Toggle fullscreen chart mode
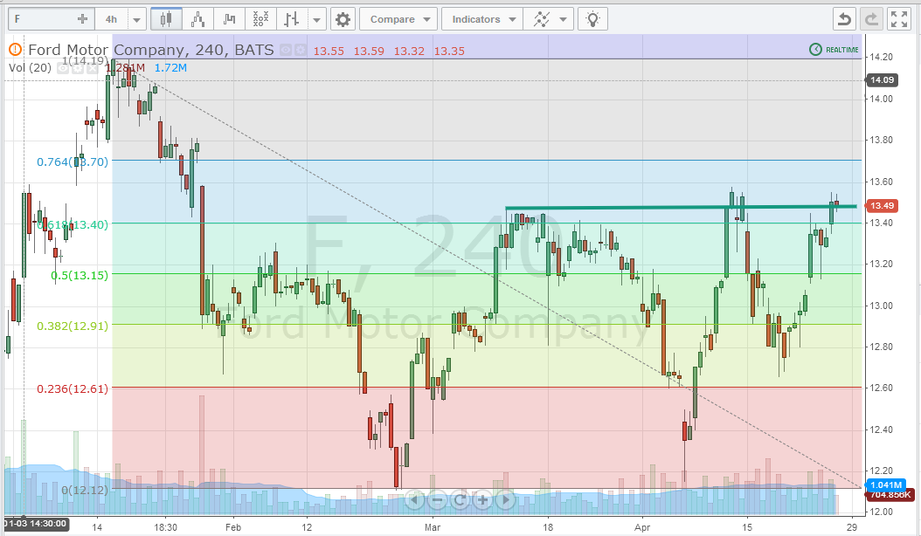Viewport: 921px width, 536px height. 899,19
